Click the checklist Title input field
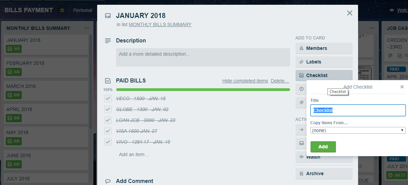The width and height of the screenshot is (408, 185). point(358,110)
